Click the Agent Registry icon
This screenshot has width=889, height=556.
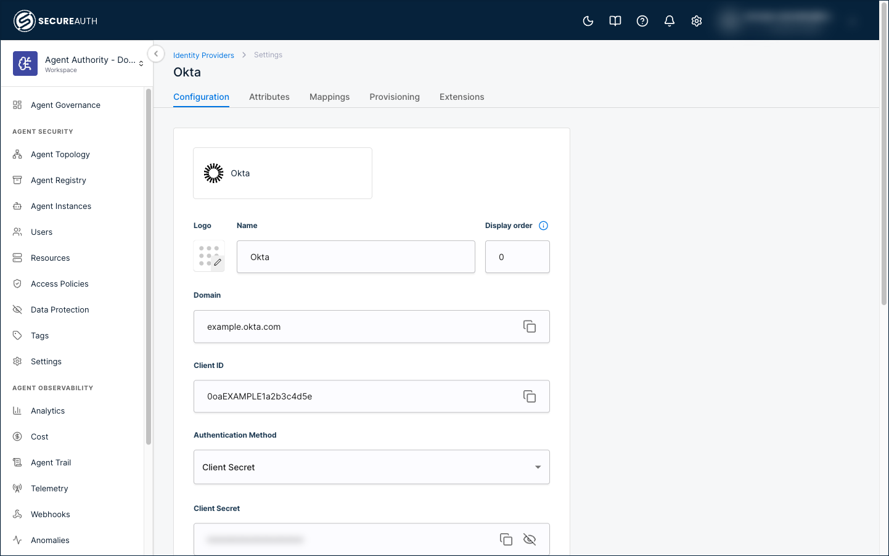[x=17, y=180]
